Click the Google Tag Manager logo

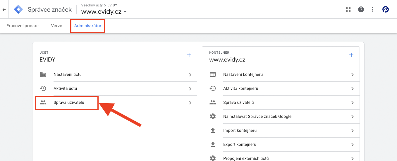(x=18, y=10)
